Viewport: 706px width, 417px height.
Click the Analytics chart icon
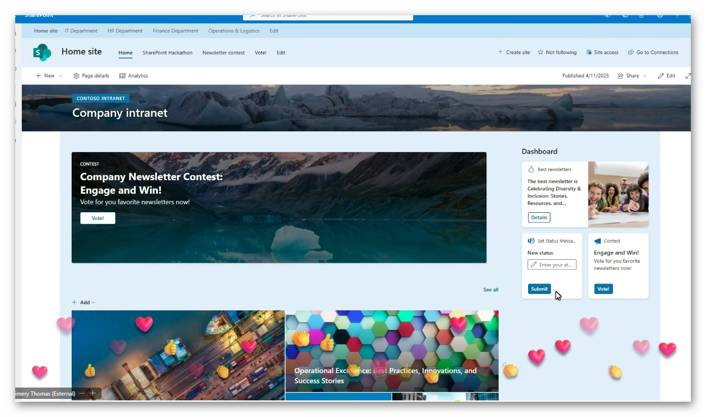click(122, 76)
